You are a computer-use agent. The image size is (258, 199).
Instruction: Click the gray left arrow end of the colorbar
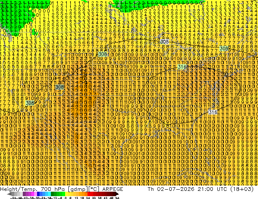9,194
